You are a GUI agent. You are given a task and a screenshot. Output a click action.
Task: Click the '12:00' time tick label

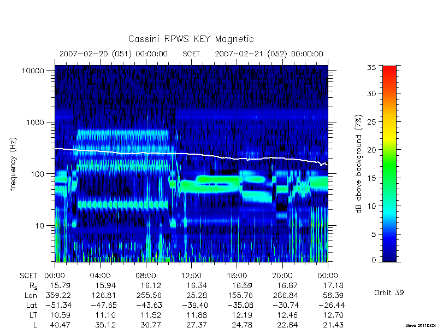click(191, 276)
